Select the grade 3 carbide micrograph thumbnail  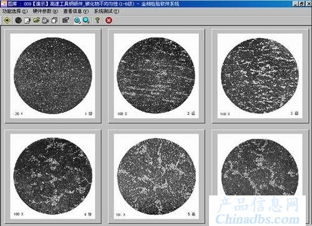(x=260, y=76)
